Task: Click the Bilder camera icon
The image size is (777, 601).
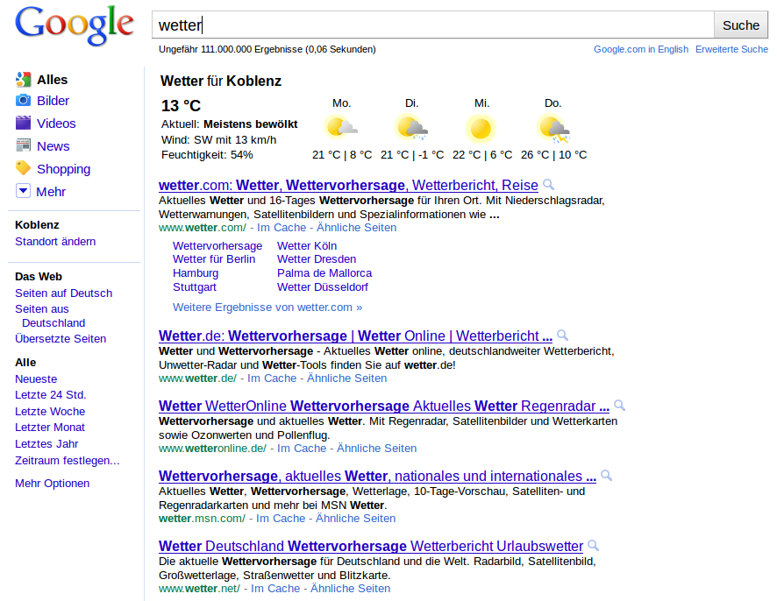Action: point(24,101)
